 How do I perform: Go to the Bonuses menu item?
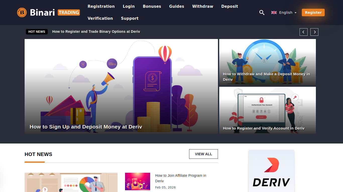pos(152,6)
